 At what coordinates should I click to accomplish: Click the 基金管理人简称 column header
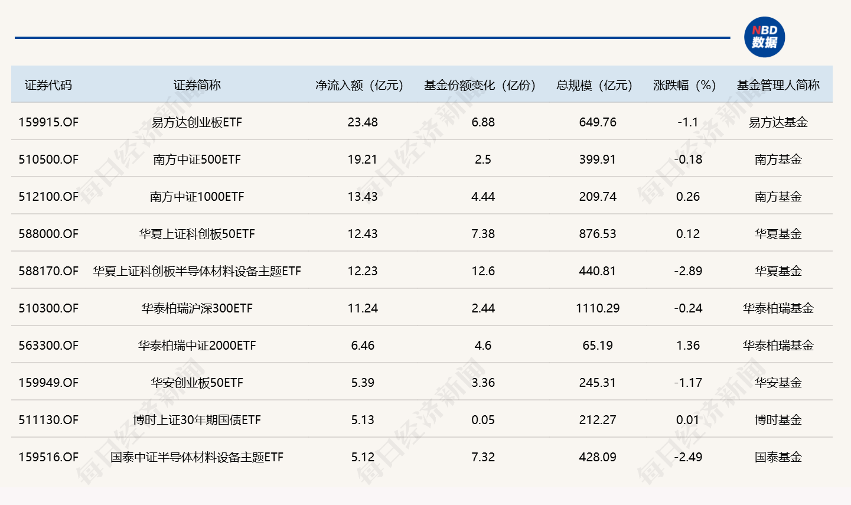point(778,85)
